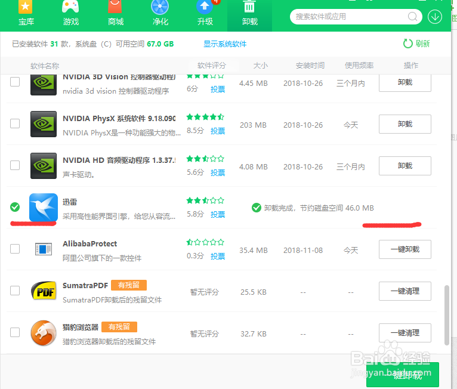Check the SumatraPDF checkbox
Viewport: 457px width, 389px height.
coord(15,291)
